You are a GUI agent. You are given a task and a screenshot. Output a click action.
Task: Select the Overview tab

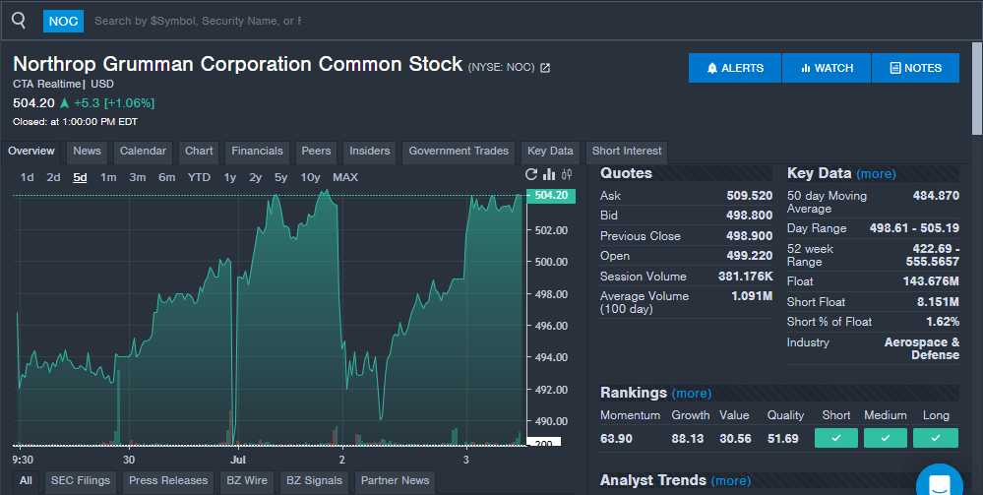[x=31, y=152]
